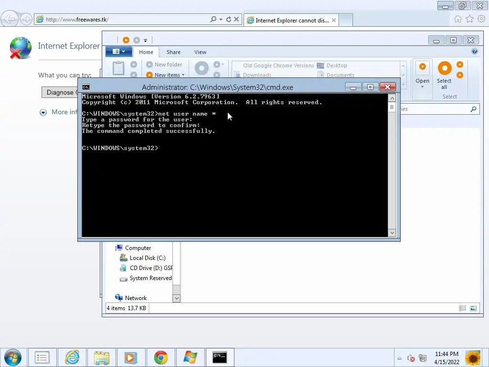Image resolution: width=489 pixels, height=367 pixels.
Task: Select Local Disk (C:) in tree
Action: pos(143,258)
